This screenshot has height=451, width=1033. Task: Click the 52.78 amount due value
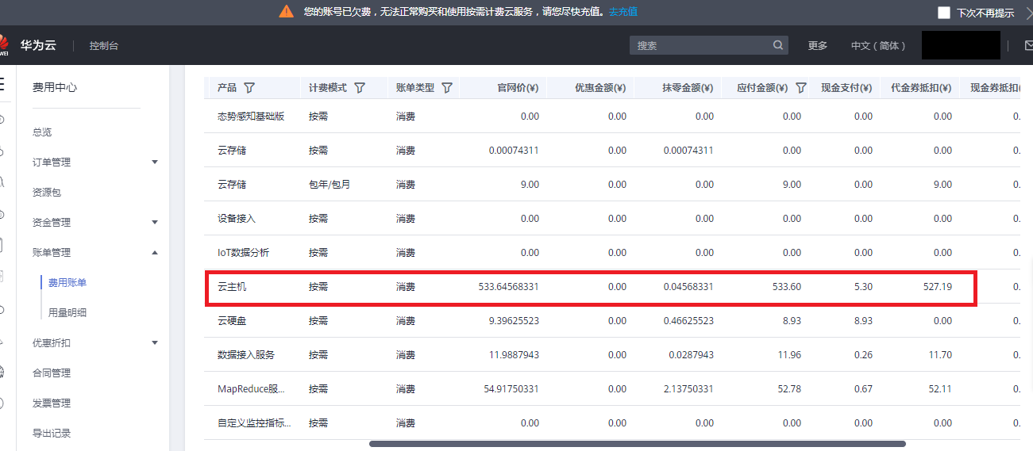pyautogui.click(x=789, y=389)
